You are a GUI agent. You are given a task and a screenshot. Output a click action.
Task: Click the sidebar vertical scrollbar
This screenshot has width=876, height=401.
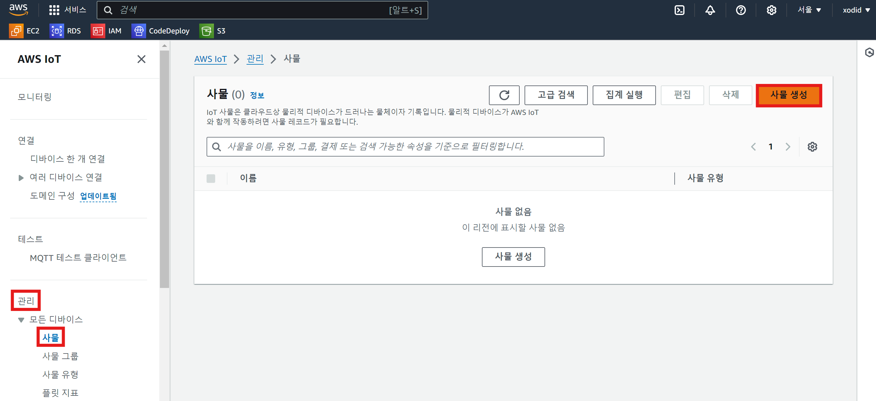(164, 170)
